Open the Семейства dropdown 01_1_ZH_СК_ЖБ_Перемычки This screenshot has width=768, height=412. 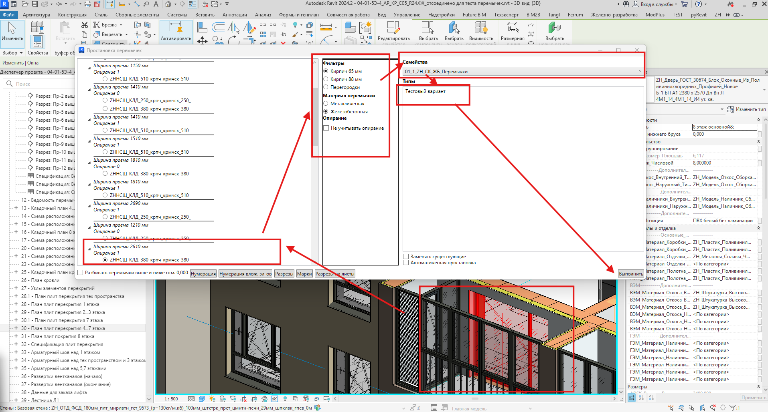coord(523,72)
